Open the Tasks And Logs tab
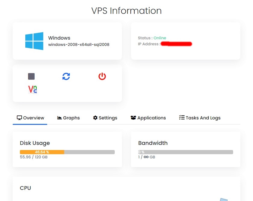 200,118
